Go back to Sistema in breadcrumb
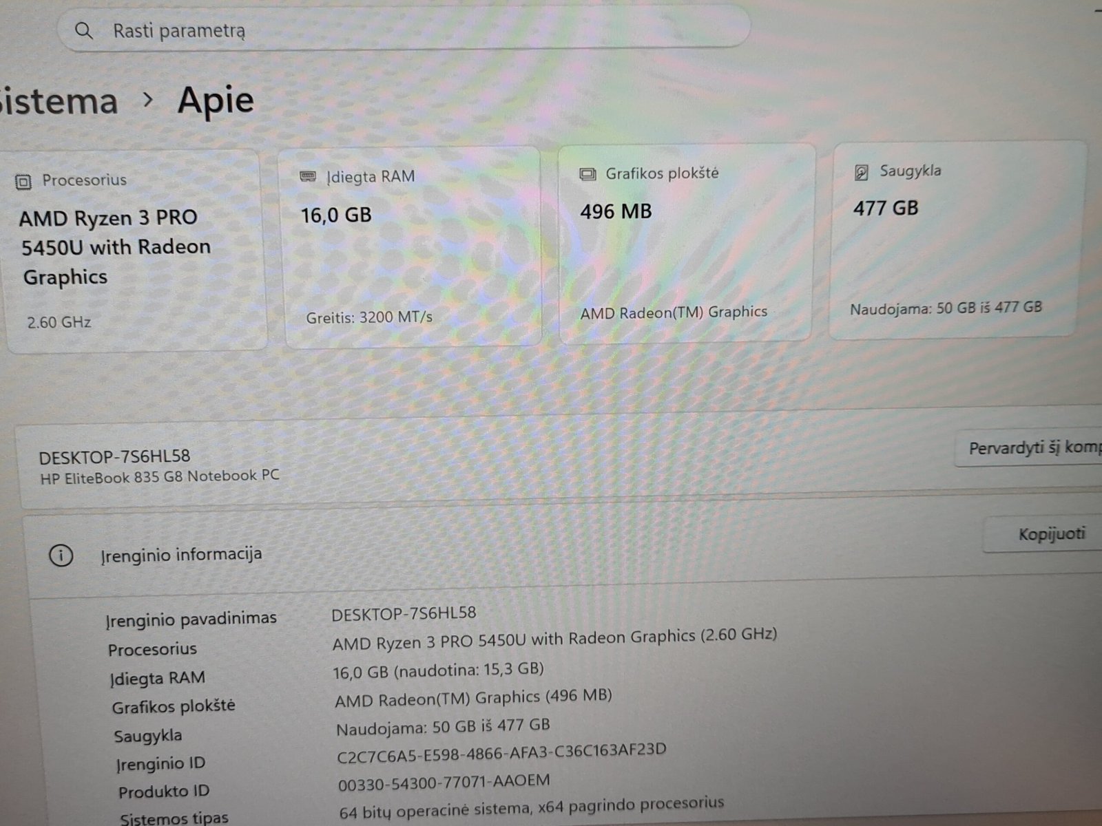This screenshot has height=826, width=1102. (59, 101)
